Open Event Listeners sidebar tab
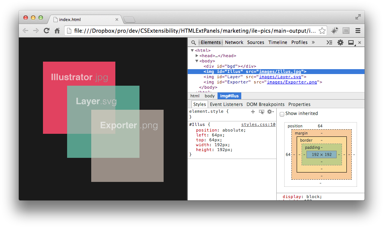The width and height of the screenshot is (383, 227). coord(226,104)
